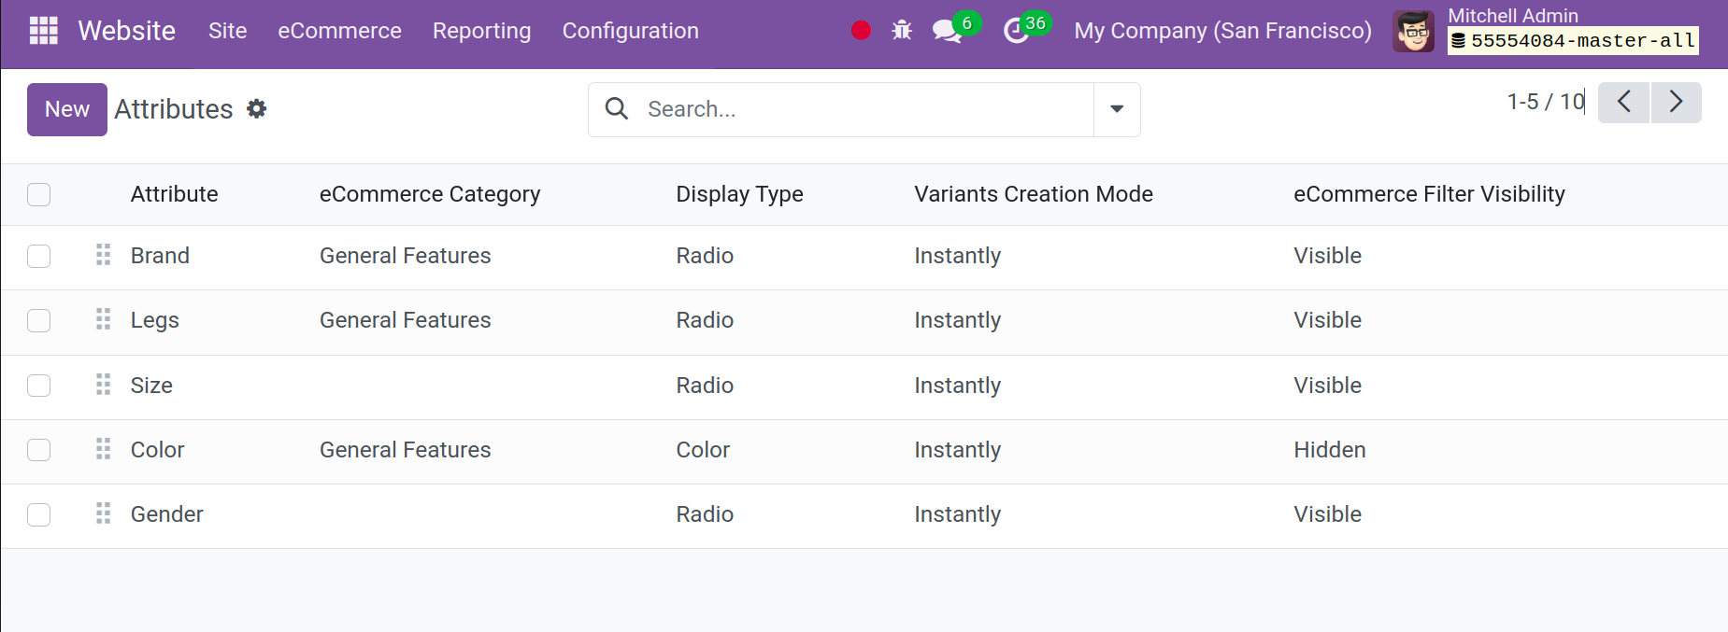The height and width of the screenshot is (632, 1728).
Task: Check the Color row checkbox
Action: pyautogui.click(x=39, y=450)
